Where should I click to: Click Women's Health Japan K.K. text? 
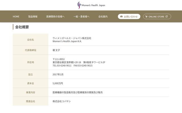67,41
